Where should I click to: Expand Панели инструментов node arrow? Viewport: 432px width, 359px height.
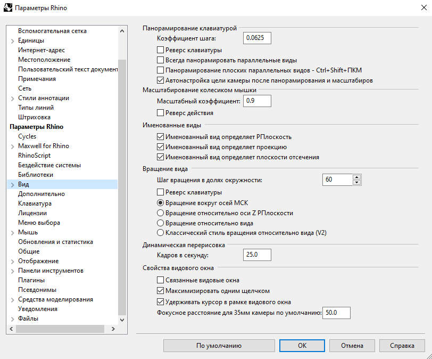[12, 271]
